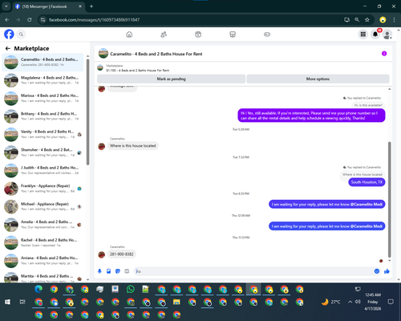Open the $1,100 Marketplace listing link
This screenshot has height=321, width=401.
[138, 71]
